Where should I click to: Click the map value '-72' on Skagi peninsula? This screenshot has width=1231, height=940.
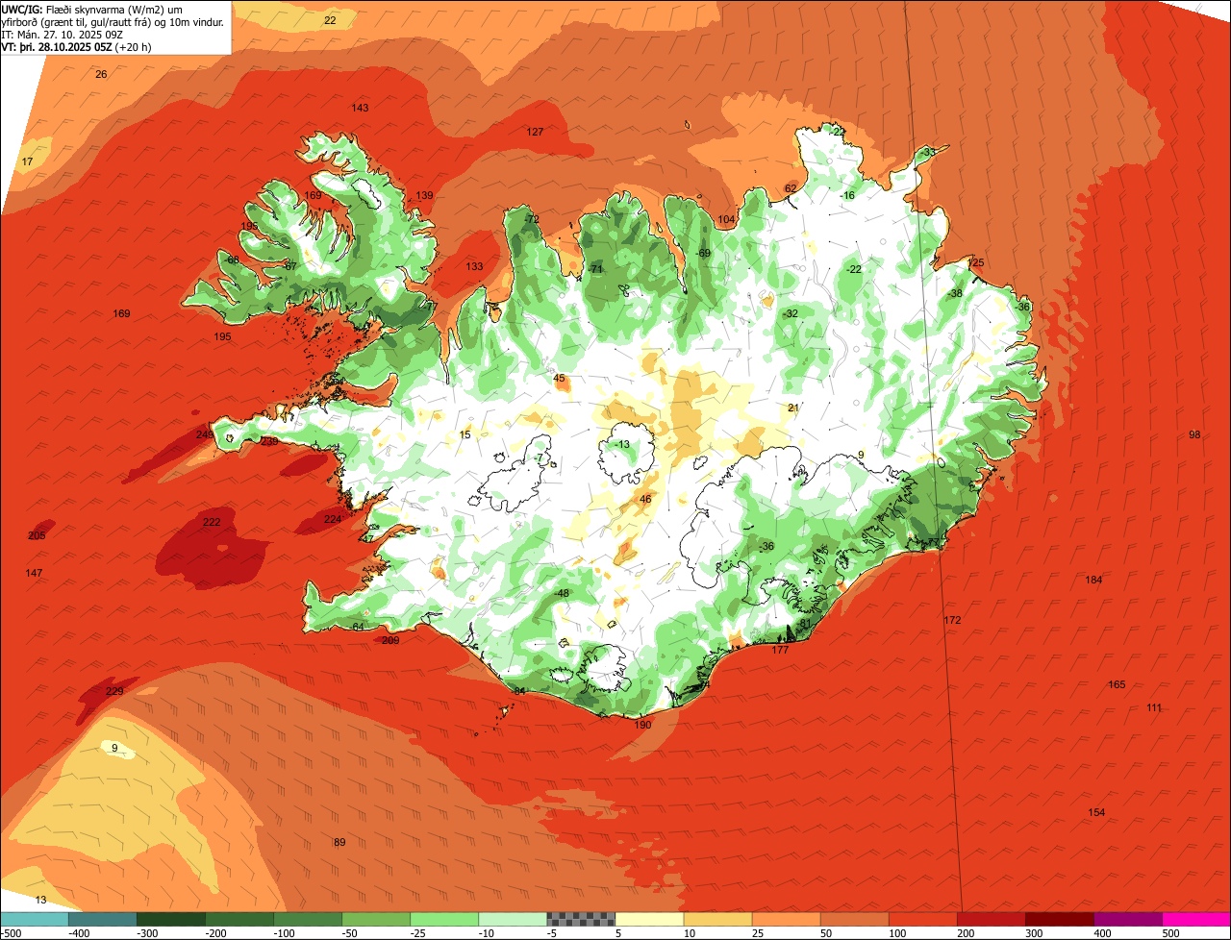tap(532, 219)
